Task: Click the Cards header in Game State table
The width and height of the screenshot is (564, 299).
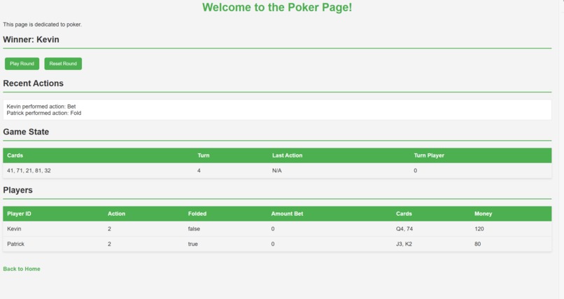Action: coord(15,155)
